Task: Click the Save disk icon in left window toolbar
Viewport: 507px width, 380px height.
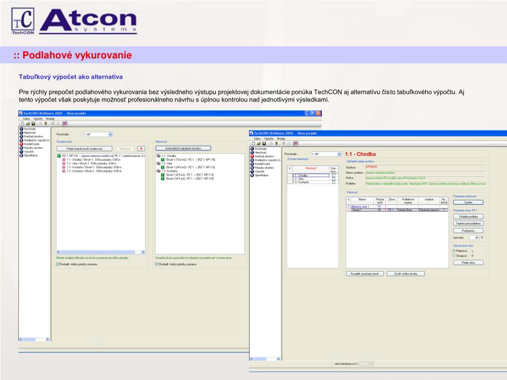Action: click(34, 124)
